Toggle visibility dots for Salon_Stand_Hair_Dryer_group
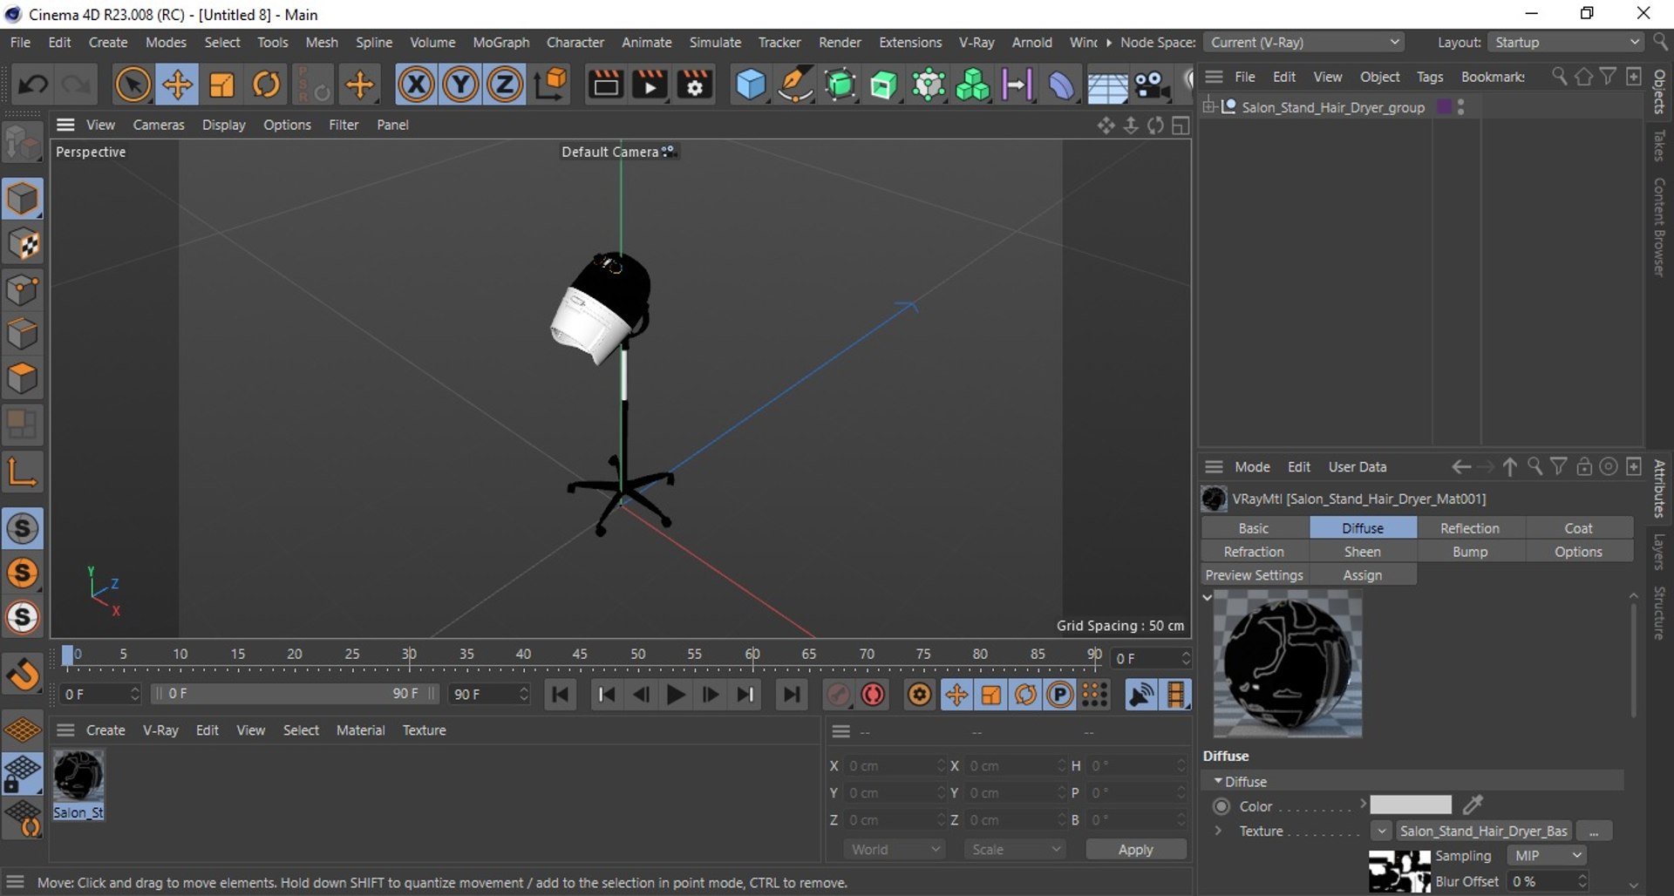 pos(1460,107)
